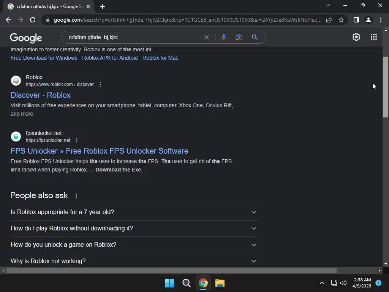Viewport: 389px width, 292px height.
Task: Clear the search box text
Action: (x=206, y=37)
